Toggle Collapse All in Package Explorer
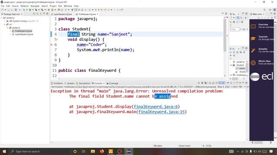 click(x=34, y=14)
